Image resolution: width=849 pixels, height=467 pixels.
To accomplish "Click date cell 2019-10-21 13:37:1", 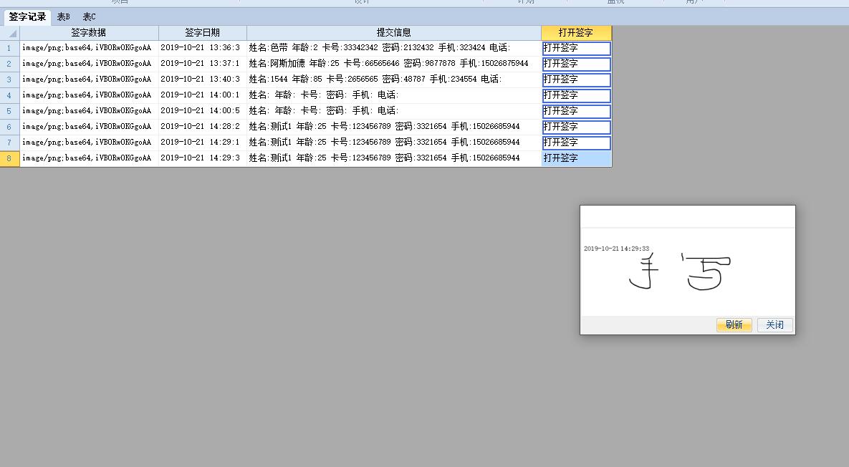I will [203, 64].
